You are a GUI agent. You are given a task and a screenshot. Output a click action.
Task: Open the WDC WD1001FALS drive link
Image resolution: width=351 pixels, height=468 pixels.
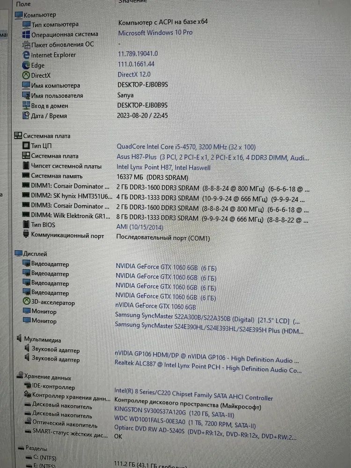coord(185,423)
